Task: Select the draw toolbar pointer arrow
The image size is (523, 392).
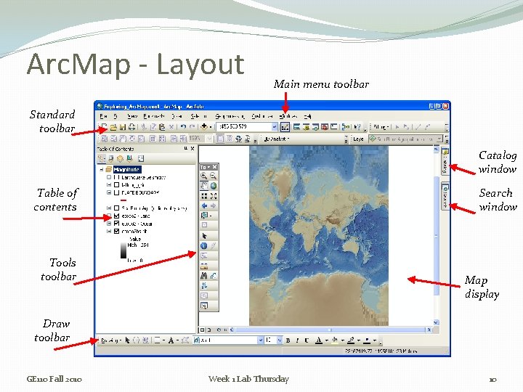Action: click(x=127, y=340)
